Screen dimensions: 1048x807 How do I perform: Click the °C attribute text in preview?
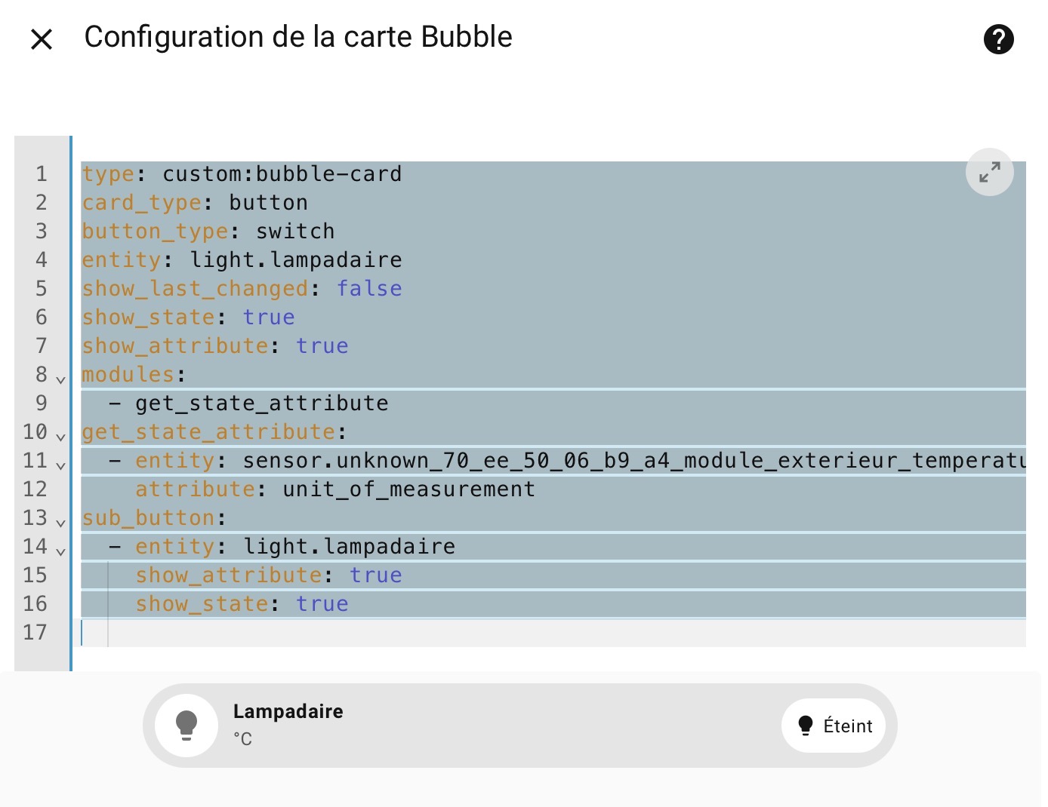click(242, 739)
